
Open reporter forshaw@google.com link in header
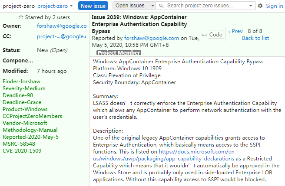[x=152, y=38]
